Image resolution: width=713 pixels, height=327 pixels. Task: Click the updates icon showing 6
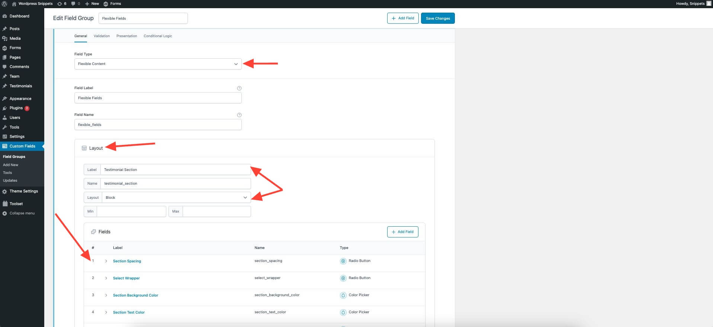coord(60,4)
